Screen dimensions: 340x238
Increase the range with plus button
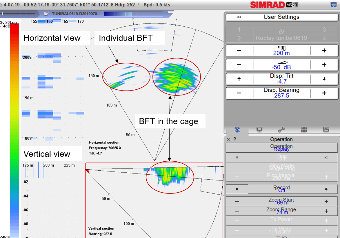click(x=324, y=51)
